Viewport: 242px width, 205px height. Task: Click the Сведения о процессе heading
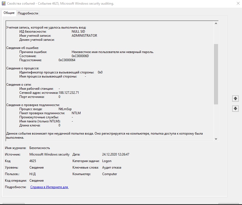click(23, 68)
